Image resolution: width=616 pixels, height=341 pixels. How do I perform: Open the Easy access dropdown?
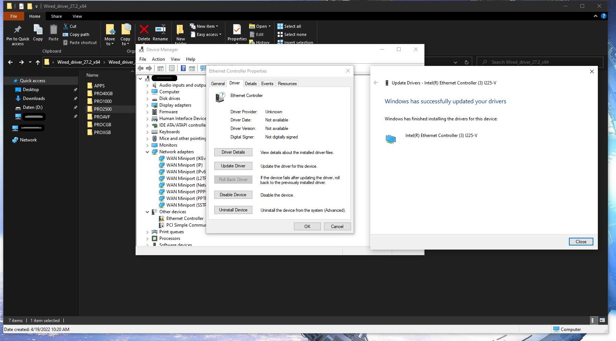206,34
